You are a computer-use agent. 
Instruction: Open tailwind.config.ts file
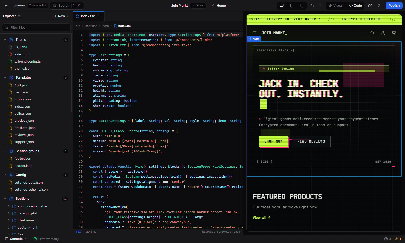point(28,62)
